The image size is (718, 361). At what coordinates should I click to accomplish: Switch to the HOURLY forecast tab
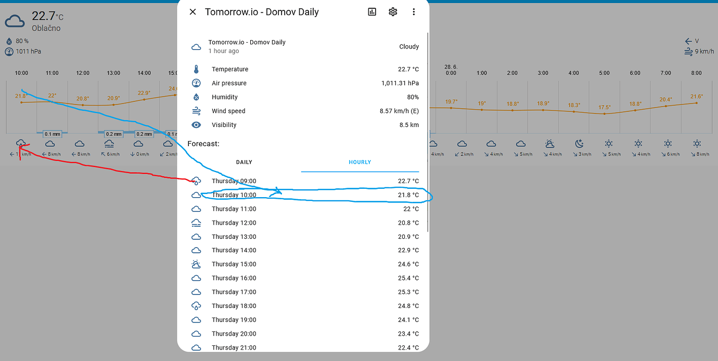360,162
